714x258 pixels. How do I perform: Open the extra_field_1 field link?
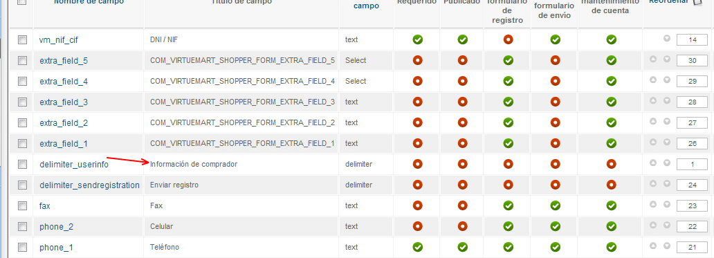pos(64,144)
